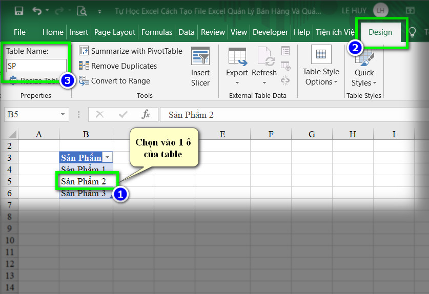Click the Undo arrow icon
This screenshot has height=294, width=429.
[37, 11]
